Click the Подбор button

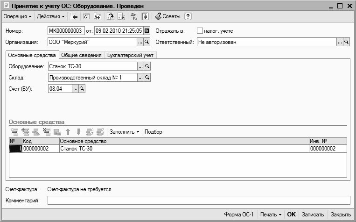(x=154, y=132)
